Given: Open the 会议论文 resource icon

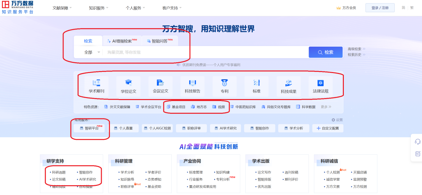Looking at the screenshot, I should (160, 83).
